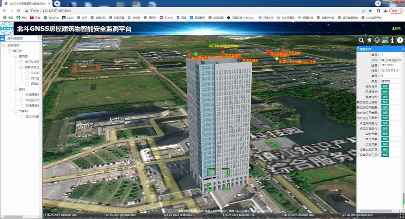The image size is (405, 219).
Task: Click timeline at Feb 25 2023 08:00:00 UTC
Action: 120,215
